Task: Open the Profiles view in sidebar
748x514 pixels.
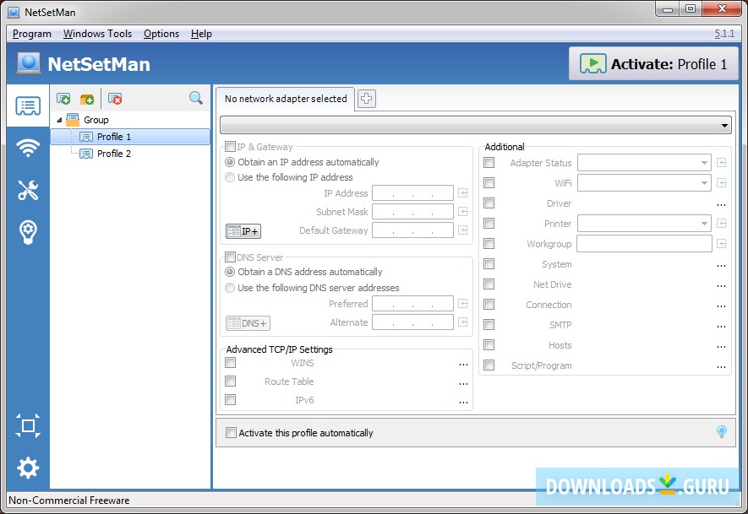Action: pos(28,106)
